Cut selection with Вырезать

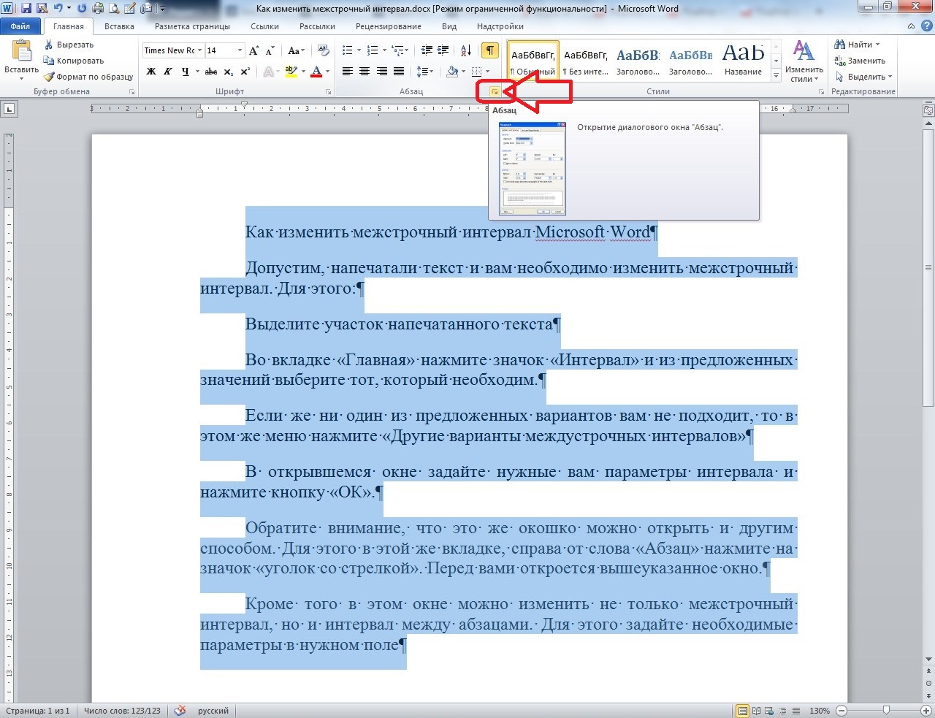(x=69, y=45)
